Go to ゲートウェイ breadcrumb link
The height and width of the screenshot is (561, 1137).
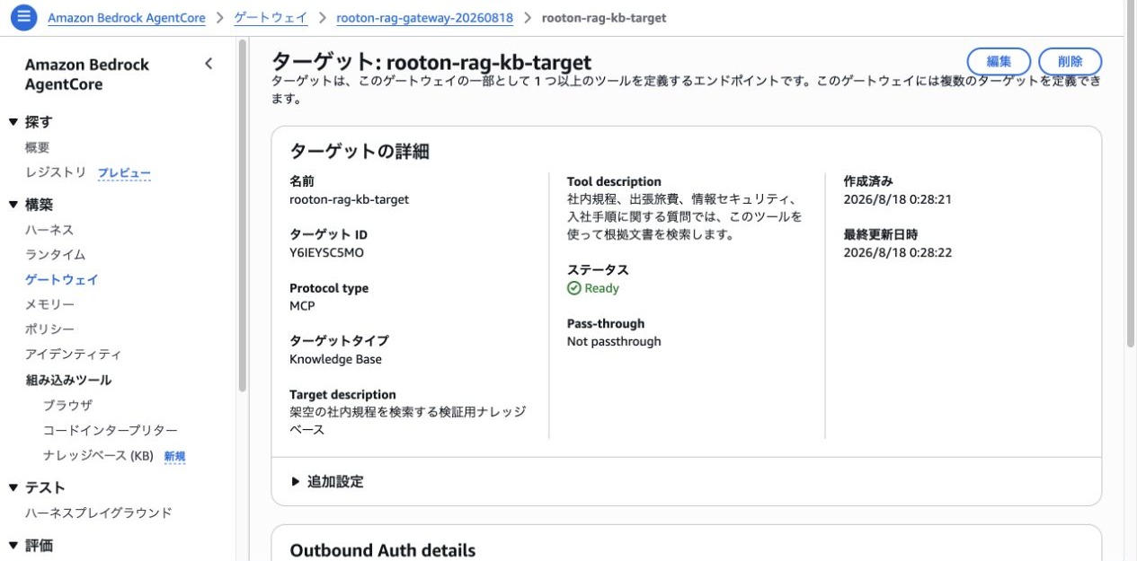(271, 18)
